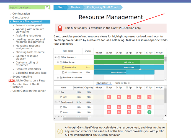Click the Start breadcrumb
191x138 pixels.
click(61, 7)
